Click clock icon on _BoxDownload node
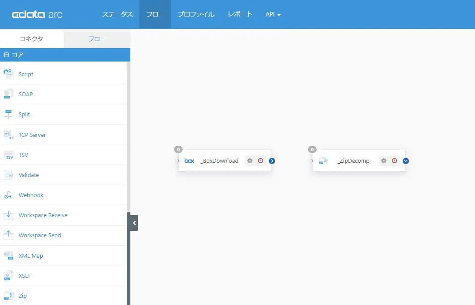Screen dimensions: 475x305 click(x=261, y=161)
